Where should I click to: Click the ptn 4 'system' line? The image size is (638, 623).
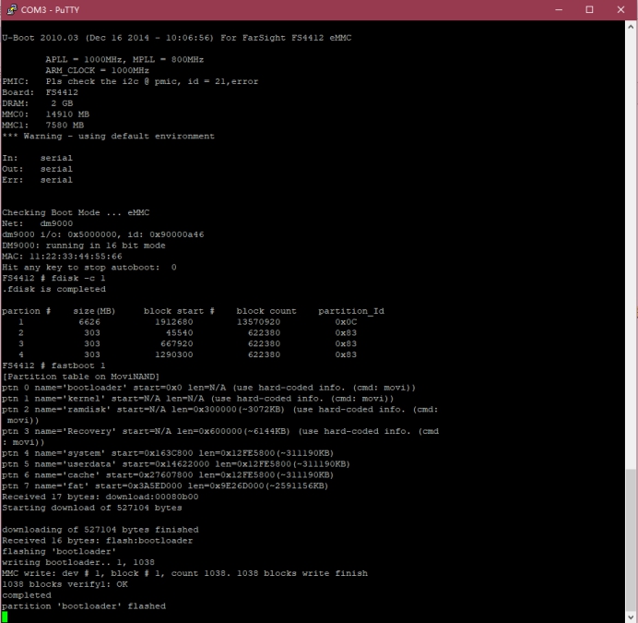click(168, 453)
